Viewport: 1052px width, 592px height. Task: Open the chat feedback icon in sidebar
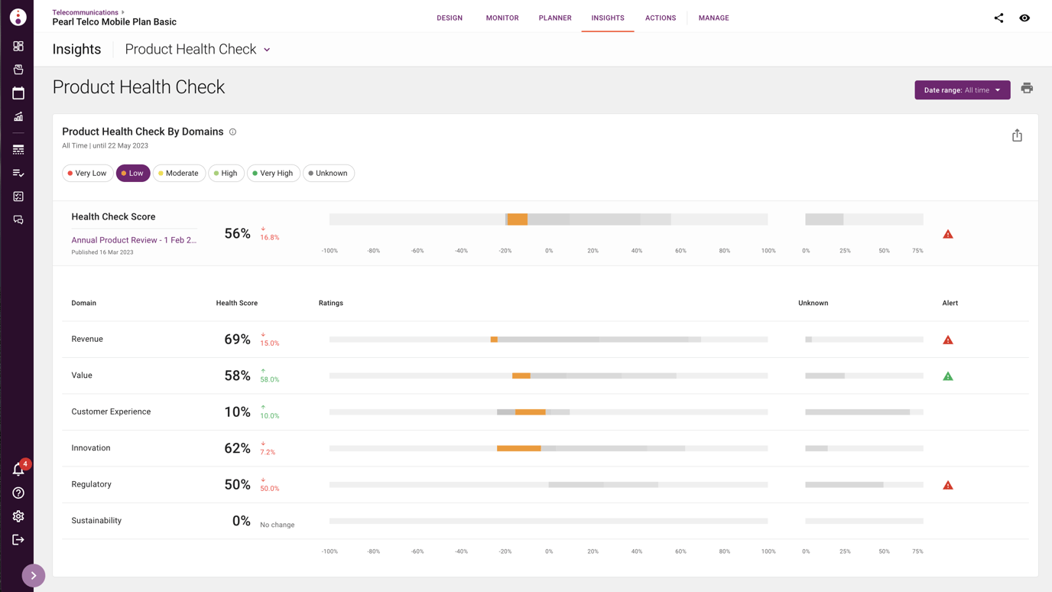[18, 220]
